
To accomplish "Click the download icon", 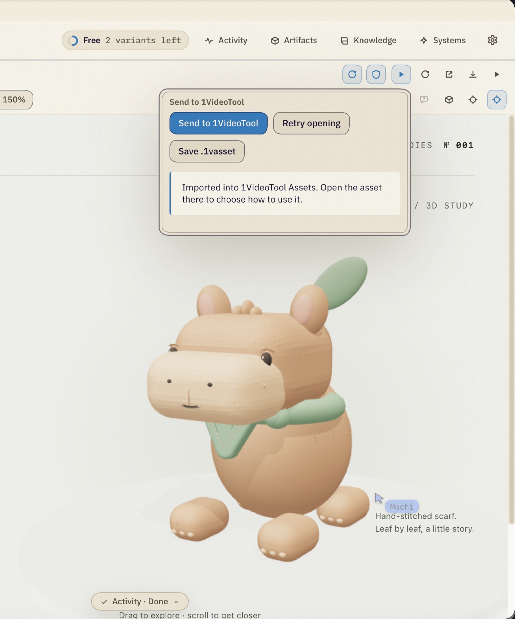I will [x=473, y=74].
